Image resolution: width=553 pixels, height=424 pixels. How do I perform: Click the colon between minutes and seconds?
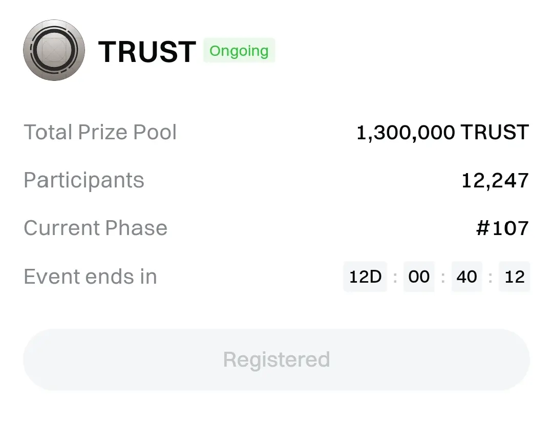(491, 277)
